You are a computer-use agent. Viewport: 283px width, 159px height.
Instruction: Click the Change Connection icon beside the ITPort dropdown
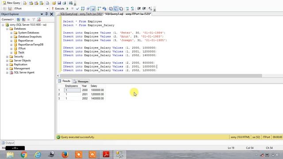coord(10,9)
